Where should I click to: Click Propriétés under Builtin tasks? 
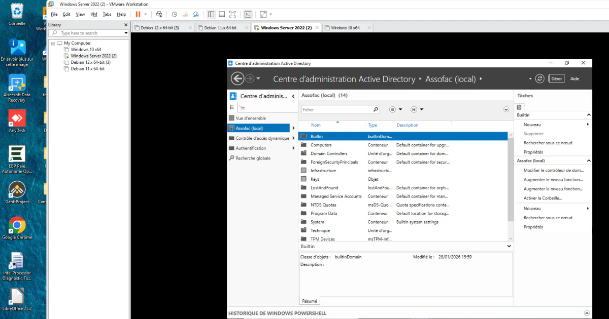[x=533, y=152]
